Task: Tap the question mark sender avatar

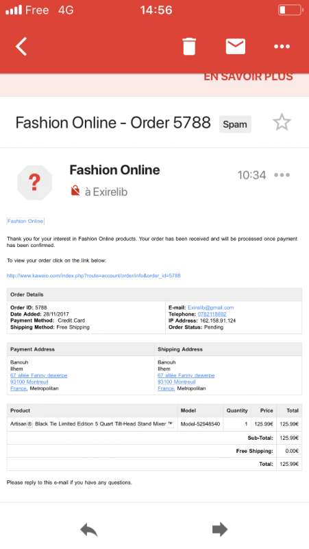Action: (35, 183)
